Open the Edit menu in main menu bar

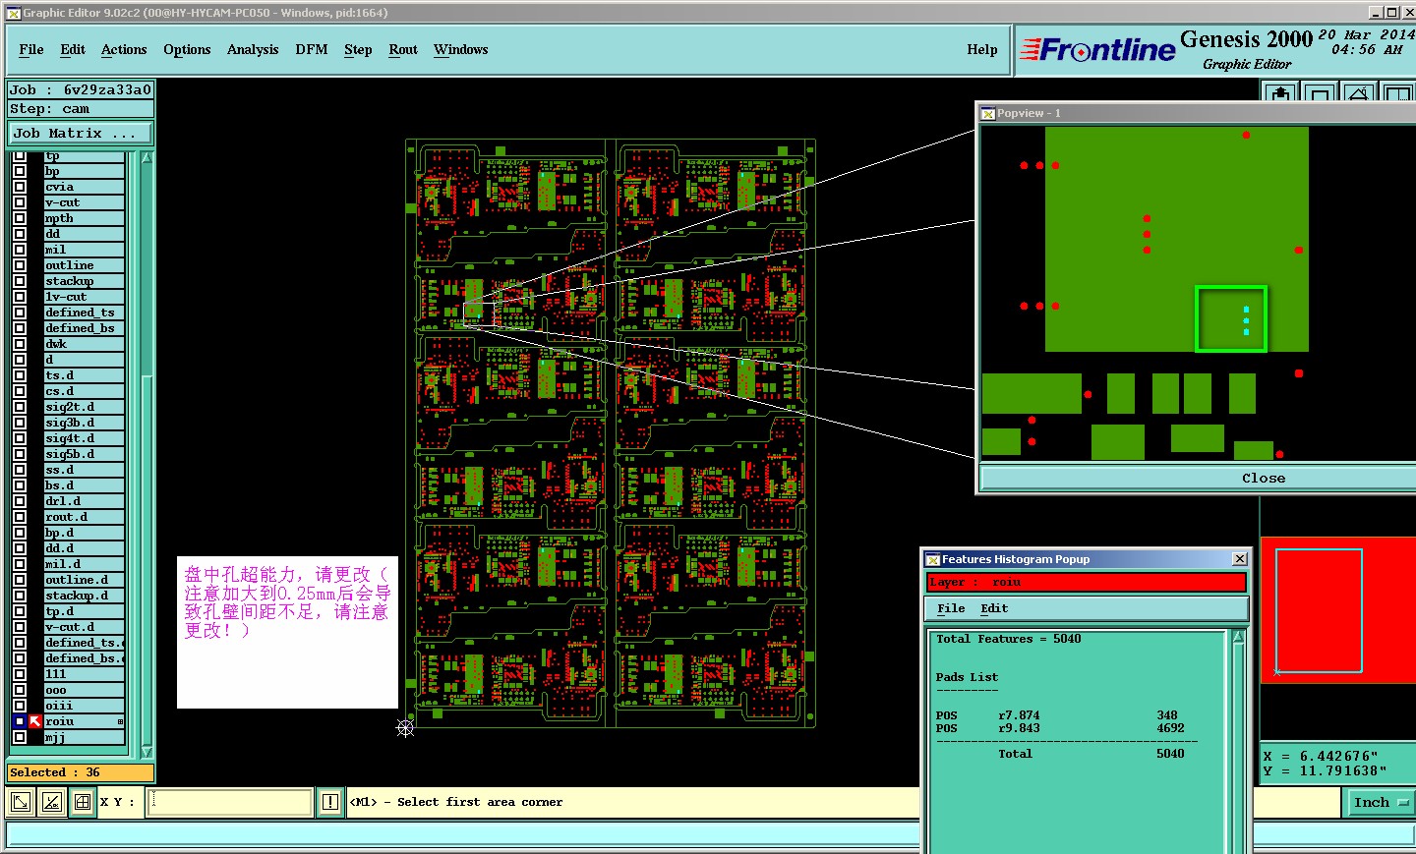73,50
